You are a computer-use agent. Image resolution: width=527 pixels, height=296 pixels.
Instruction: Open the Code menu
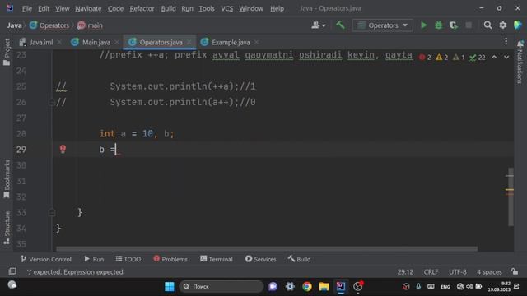click(x=115, y=9)
